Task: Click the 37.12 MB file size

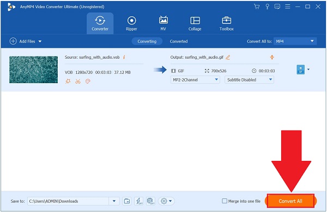Action: click(x=122, y=72)
